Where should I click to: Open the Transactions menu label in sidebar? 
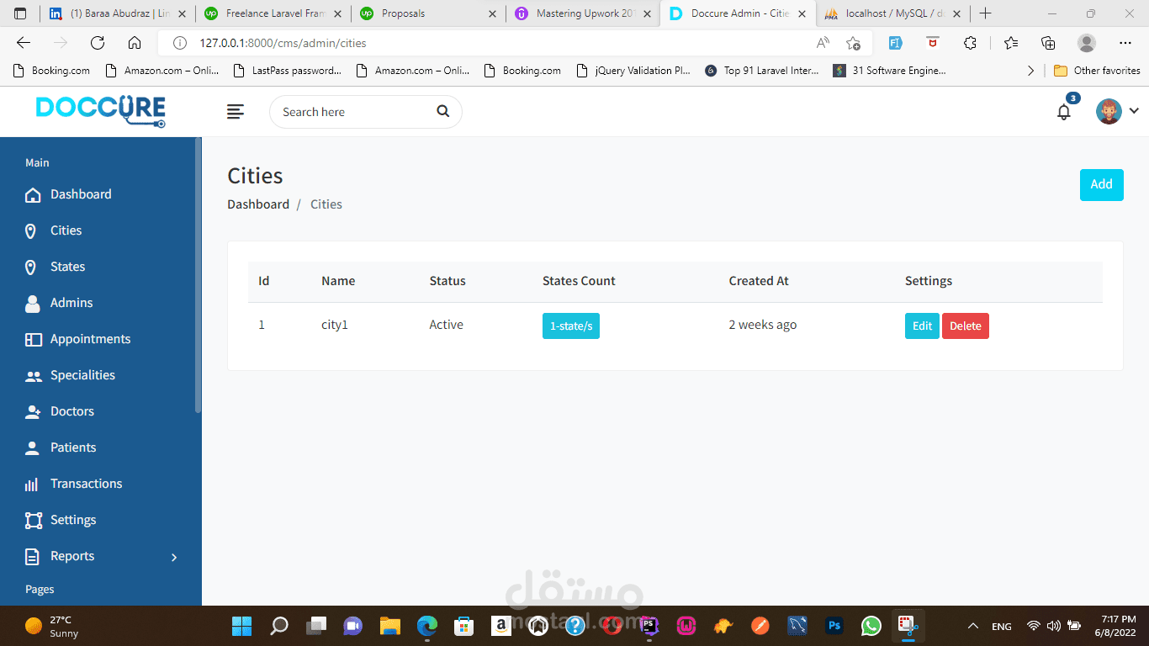86,484
